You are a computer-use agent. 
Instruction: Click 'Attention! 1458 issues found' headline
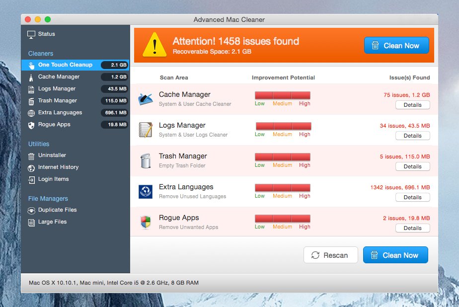tap(236, 41)
